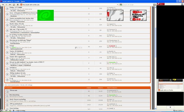Click topic icon beside "Harðir diskar Til sölu"

7,26
